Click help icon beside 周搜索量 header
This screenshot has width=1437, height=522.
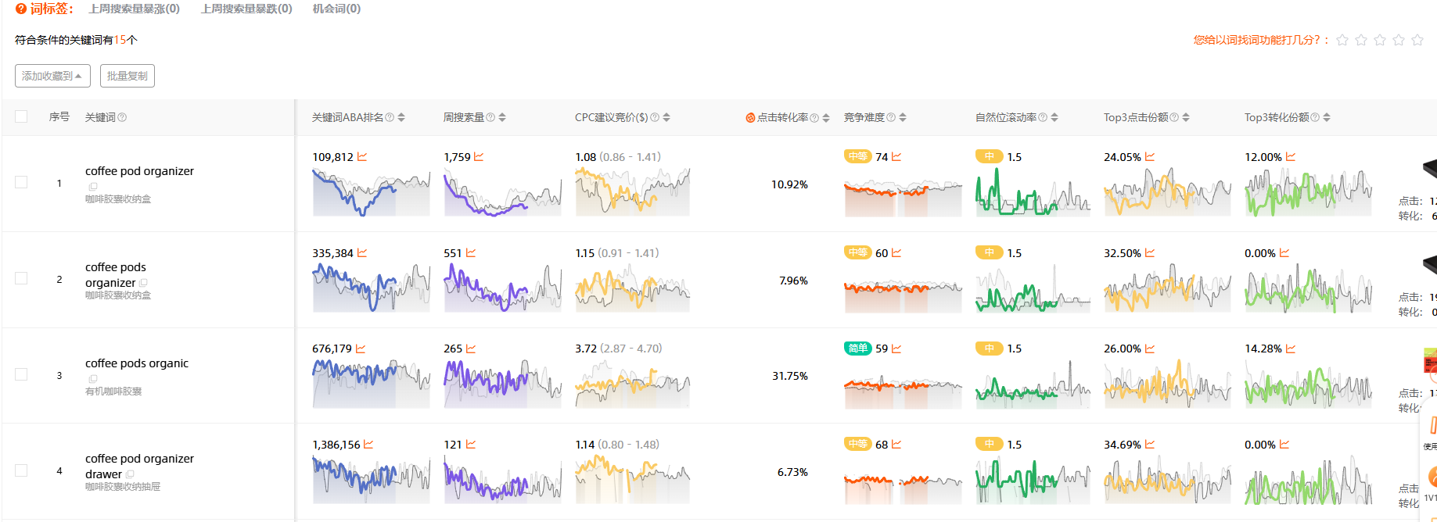click(x=490, y=117)
